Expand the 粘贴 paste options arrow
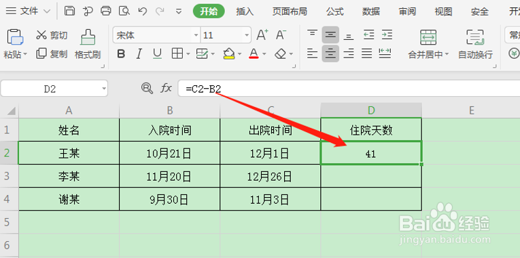Image resolution: width=520 pixels, height=258 pixels. click(25, 54)
